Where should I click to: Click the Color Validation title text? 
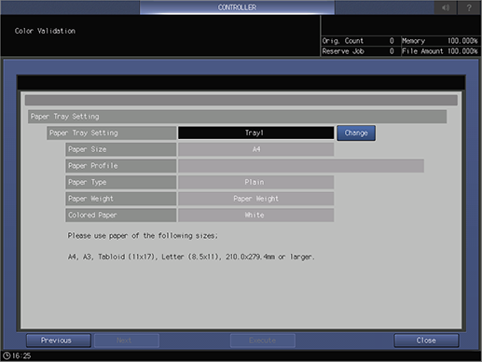tap(45, 31)
